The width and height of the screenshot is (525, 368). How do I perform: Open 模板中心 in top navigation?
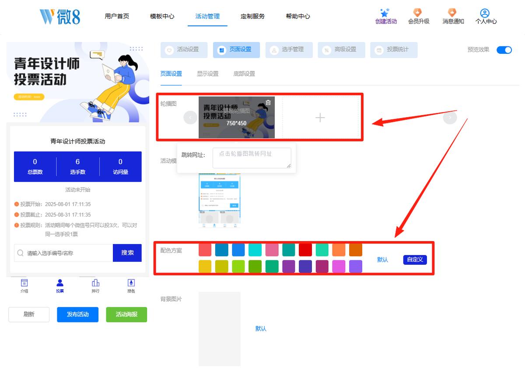162,16
